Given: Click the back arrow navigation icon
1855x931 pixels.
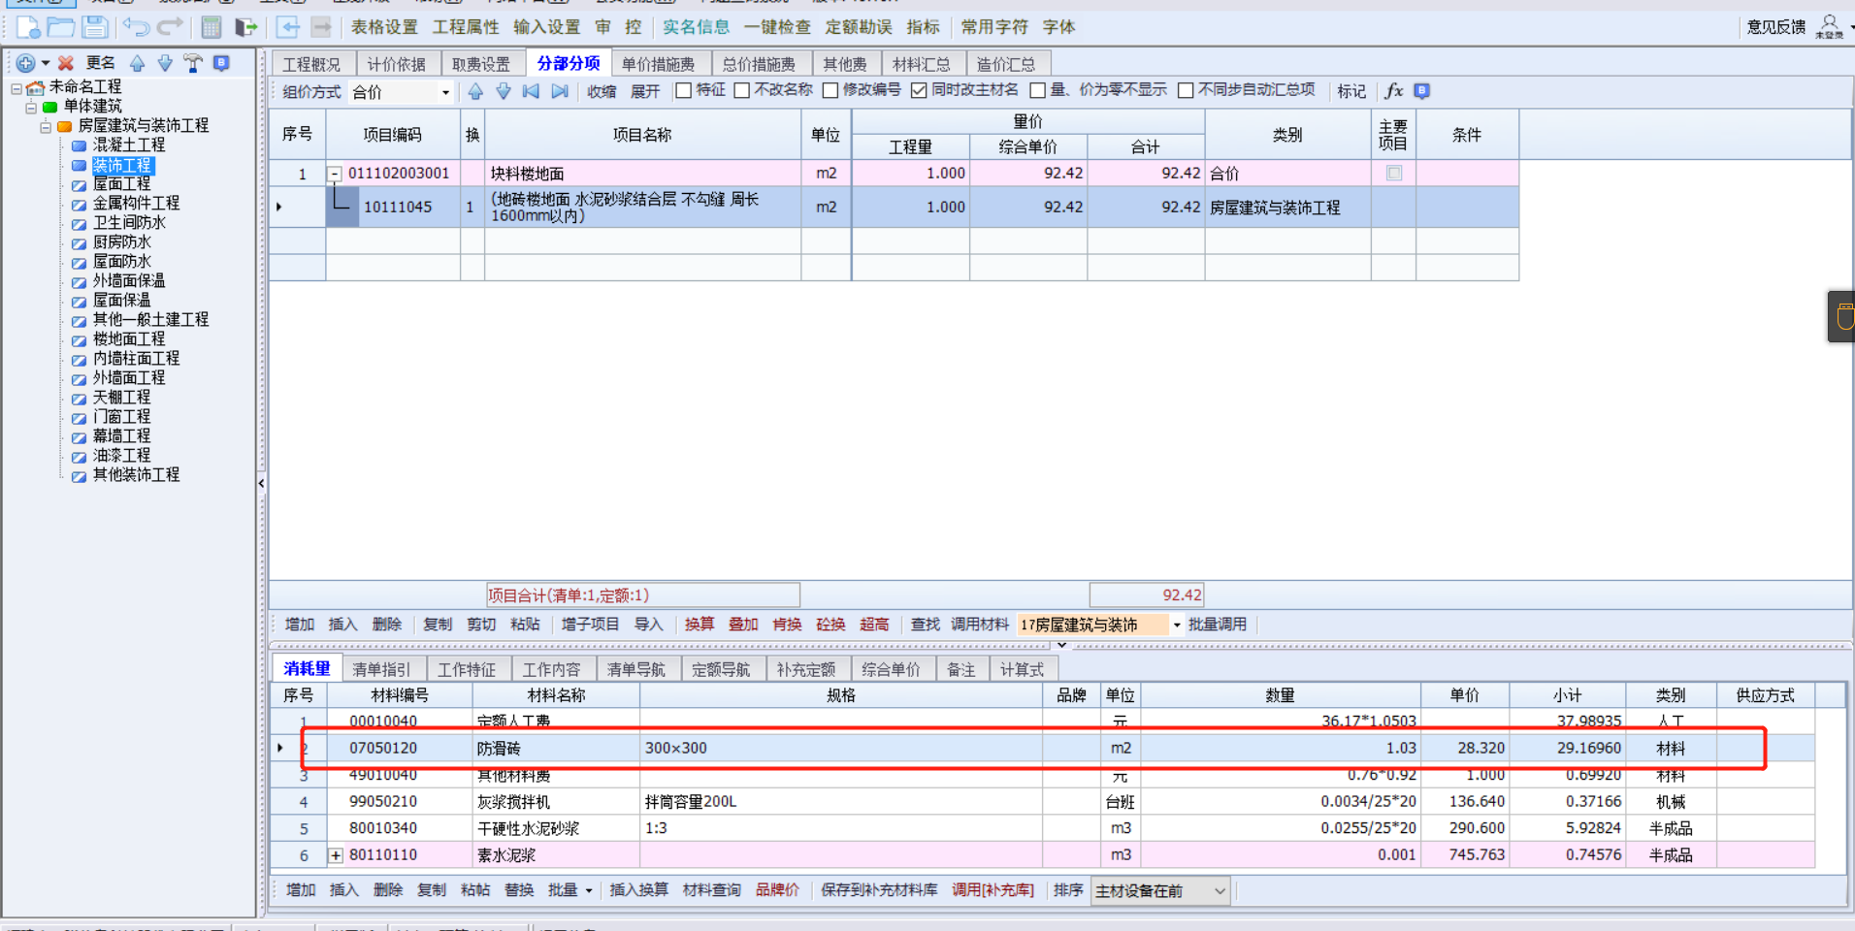Looking at the screenshot, I should click(288, 27).
